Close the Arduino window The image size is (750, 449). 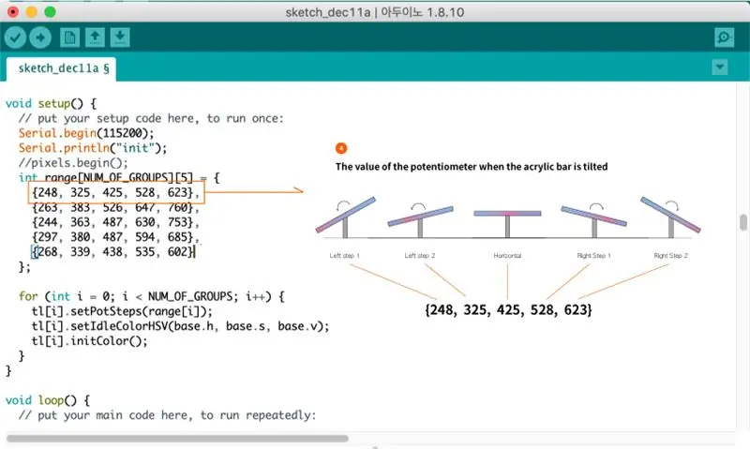tap(13, 12)
